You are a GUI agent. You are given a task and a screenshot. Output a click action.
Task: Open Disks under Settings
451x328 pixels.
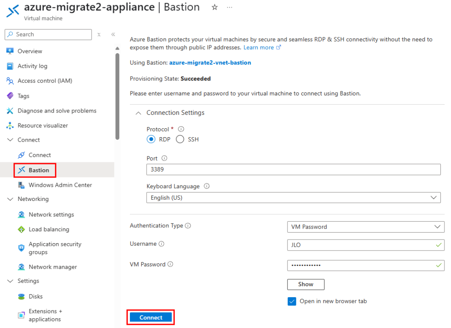pyautogui.click(x=36, y=296)
